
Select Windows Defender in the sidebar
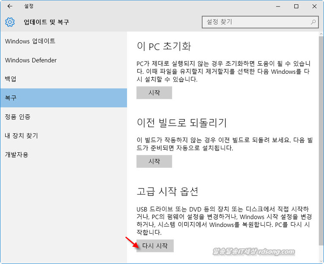click(31, 60)
